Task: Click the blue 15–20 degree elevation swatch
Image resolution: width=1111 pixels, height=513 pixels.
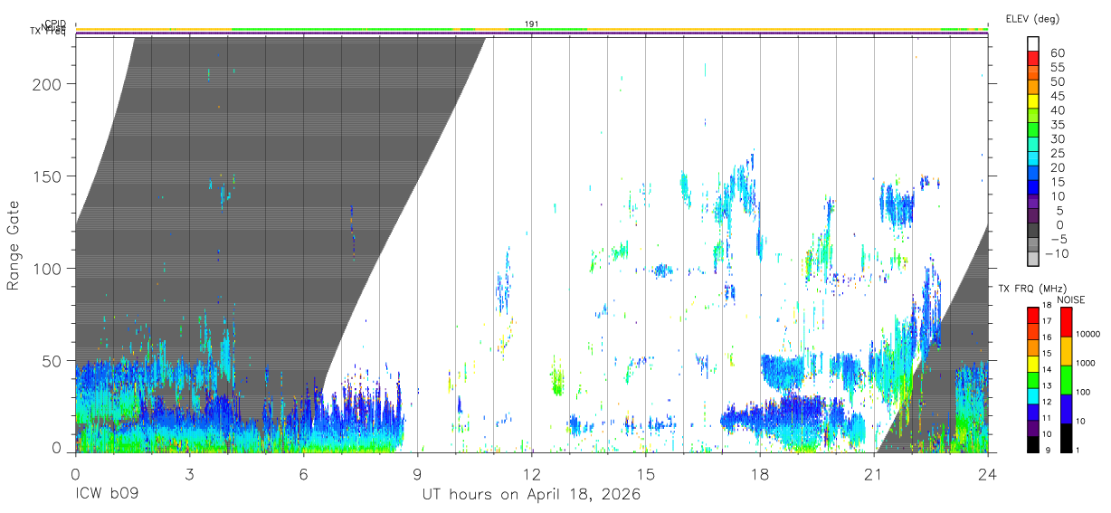Action: (1034, 175)
